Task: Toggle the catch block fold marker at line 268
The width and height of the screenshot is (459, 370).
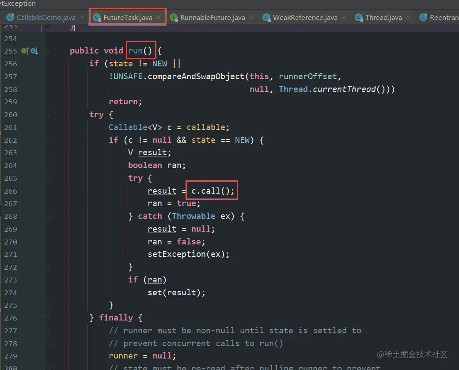Action: tap(47, 216)
